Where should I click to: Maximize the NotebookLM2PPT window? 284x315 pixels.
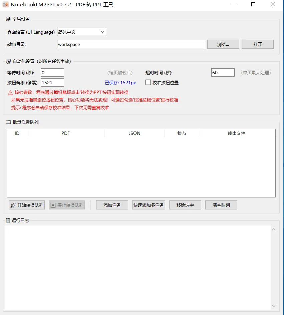pyautogui.click(x=253, y=4)
